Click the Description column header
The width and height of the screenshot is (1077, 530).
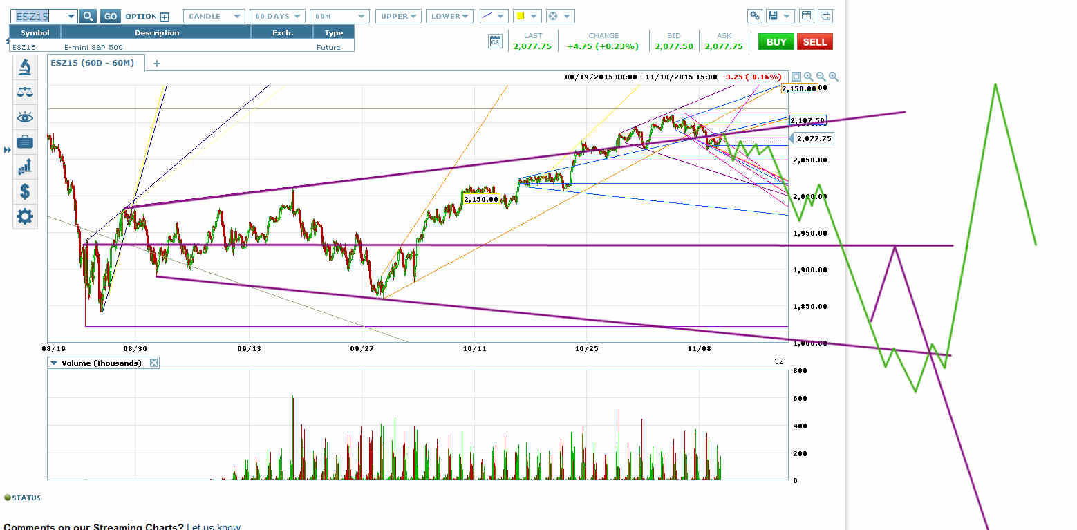(x=157, y=32)
